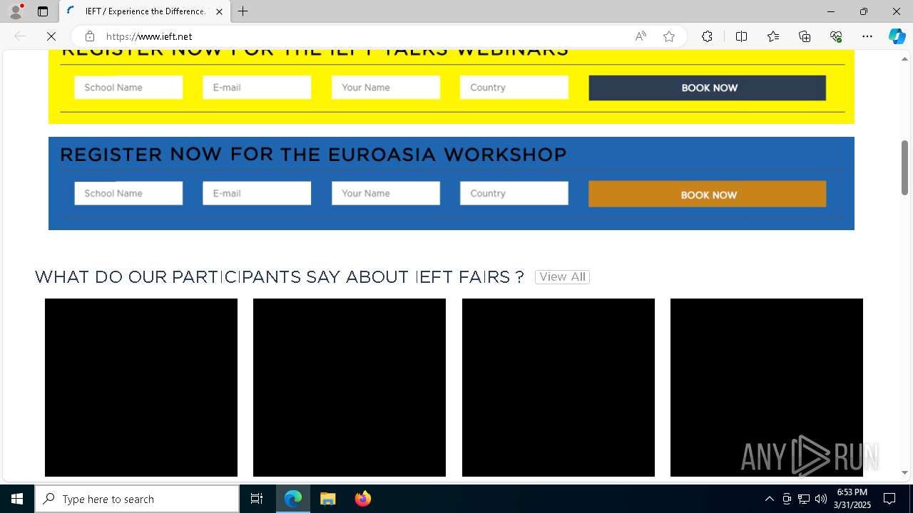Open Collections icon
Viewport: 913px width, 513px height.
click(x=805, y=36)
